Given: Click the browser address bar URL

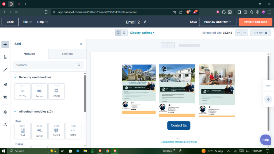Looking at the screenshot, I should coord(97,12).
